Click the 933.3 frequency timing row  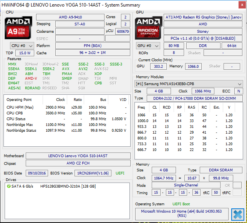click(x=185, y=127)
